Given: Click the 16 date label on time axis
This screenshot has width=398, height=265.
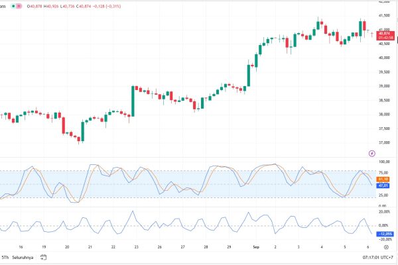Looking at the screenshot, I should pos(21,246).
